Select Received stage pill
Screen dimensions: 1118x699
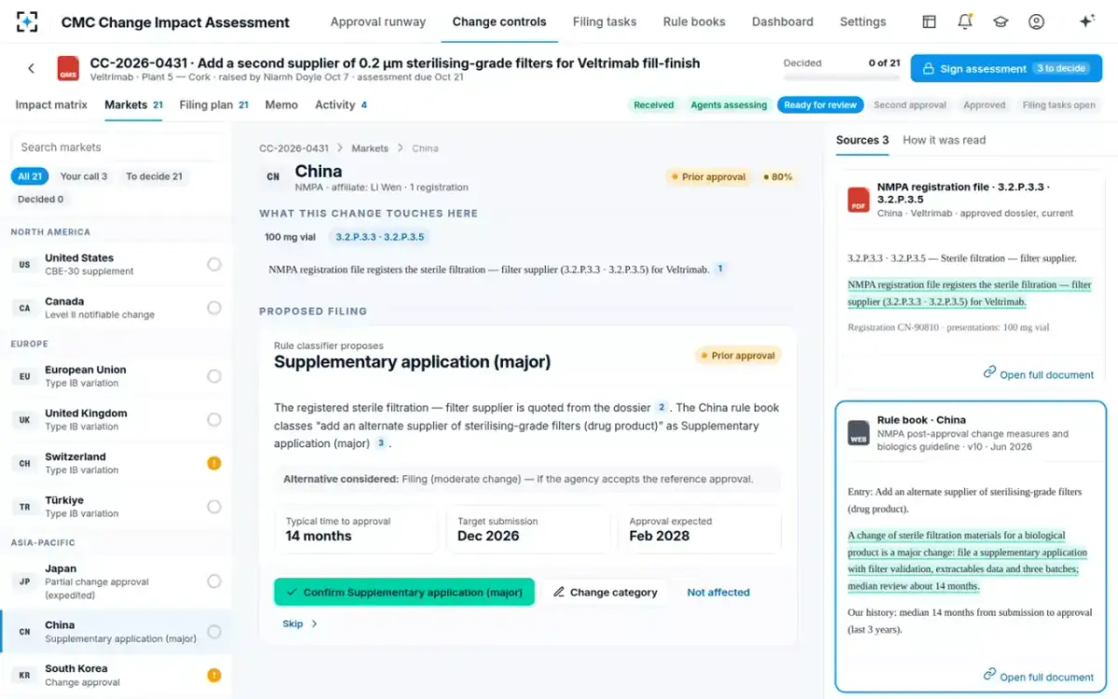click(x=653, y=105)
